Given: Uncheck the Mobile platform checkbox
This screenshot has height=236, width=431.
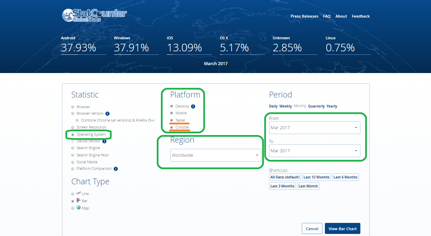Looking at the screenshot, I should coord(172,113).
